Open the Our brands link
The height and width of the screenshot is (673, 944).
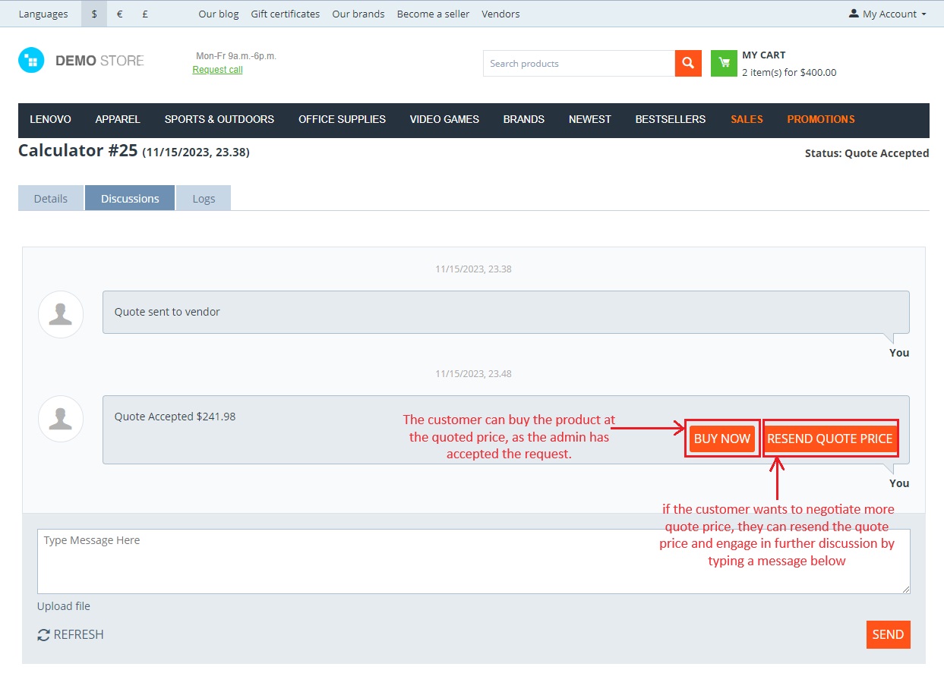coord(358,14)
